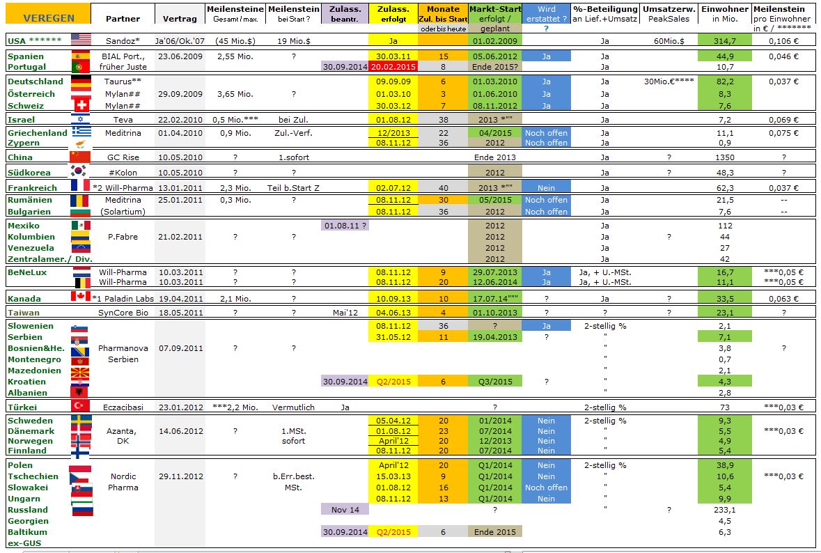This screenshot has width=821, height=553.
Task: Click the Spanish flag next to Spanien
Action: click(80, 56)
